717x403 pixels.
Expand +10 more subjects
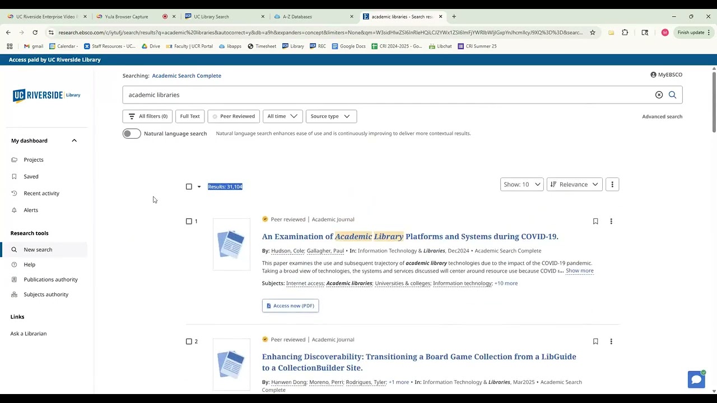click(x=506, y=283)
